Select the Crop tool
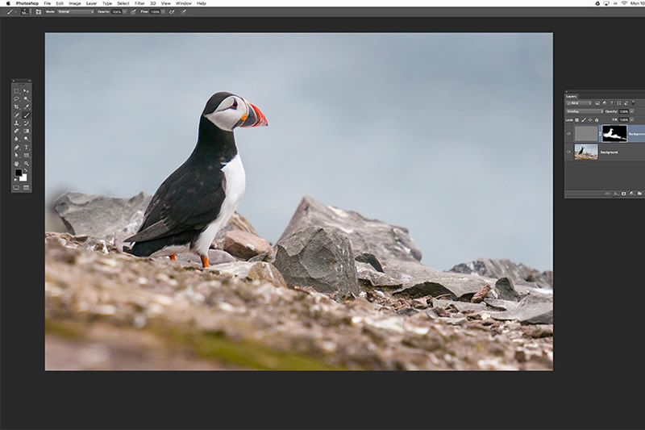The height and width of the screenshot is (430, 645). click(16, 107)
